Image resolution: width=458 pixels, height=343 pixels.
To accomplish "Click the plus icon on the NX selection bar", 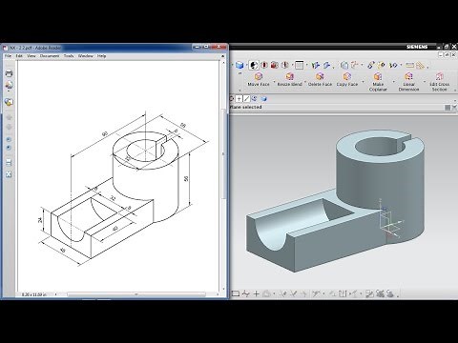I will tap(239, 99).
